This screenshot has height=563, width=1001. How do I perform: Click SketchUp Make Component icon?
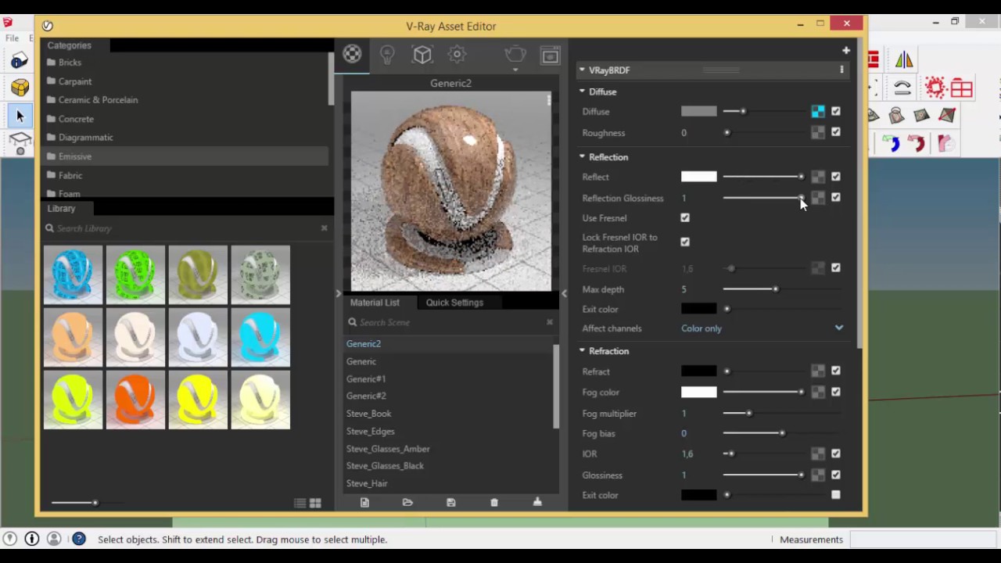pyautogui.click(x=20, y=88)
